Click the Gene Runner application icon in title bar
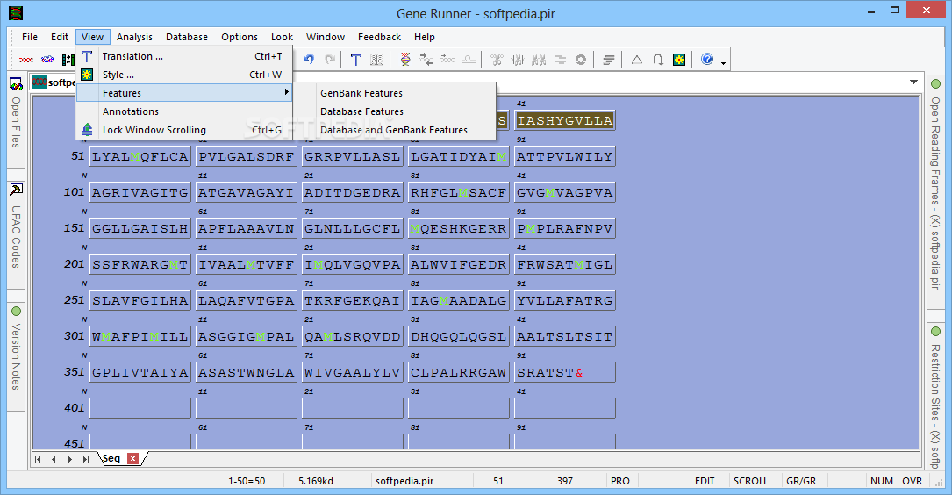This screenshot has height=495, width=952. point(16,13)
